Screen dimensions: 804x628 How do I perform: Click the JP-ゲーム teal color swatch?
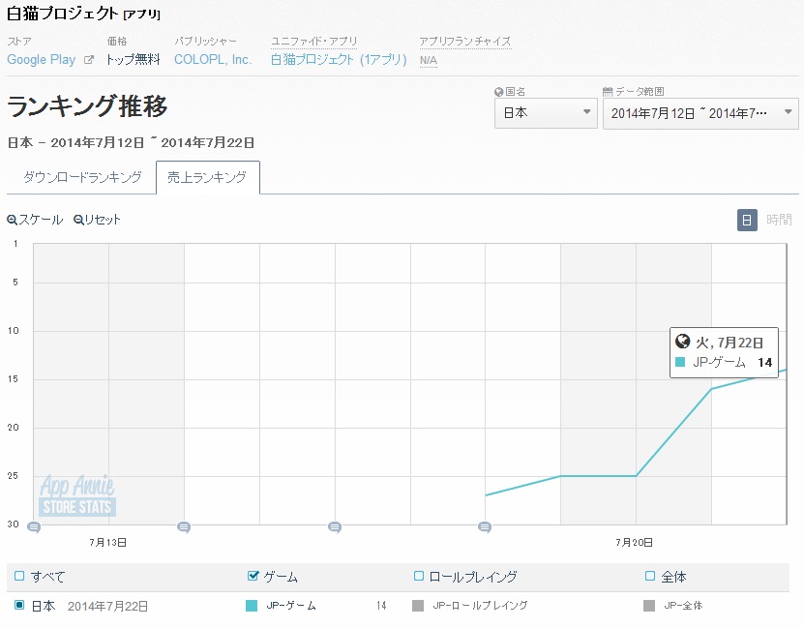tap(252, 606)
